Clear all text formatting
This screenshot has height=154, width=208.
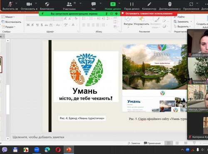pyautogui.click(x=76, y=18)
